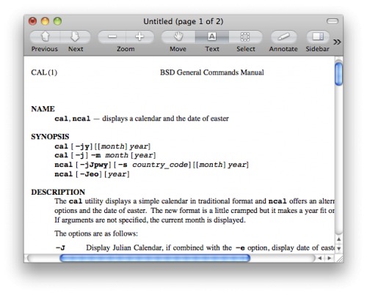Image resolution: width=367 pixels, height=295 pixels.
Task: Click the line "cal [-j] -m month [year]"
Action: pos(105,155)
